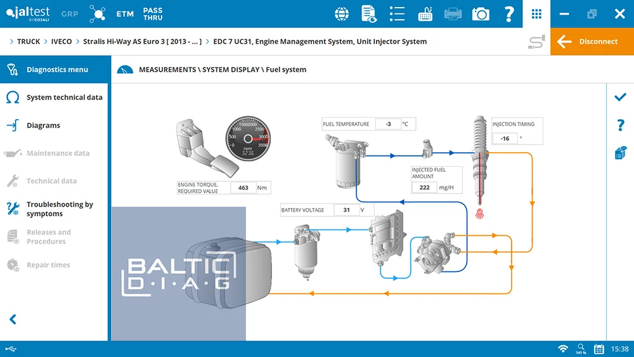Image resolution: width=634 pixels, height=357 pixels.
Task: Click the measurements gauge icon in title
Action: pos(125,70)
